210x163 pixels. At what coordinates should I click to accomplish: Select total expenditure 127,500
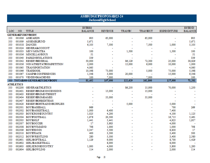[171, 81]
